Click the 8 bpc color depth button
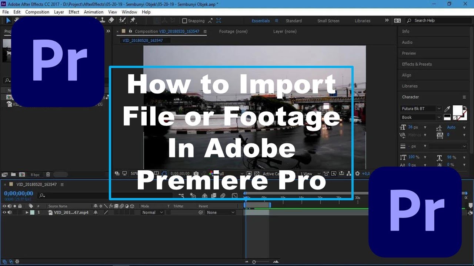474x266 pixels. coord(35,174)
